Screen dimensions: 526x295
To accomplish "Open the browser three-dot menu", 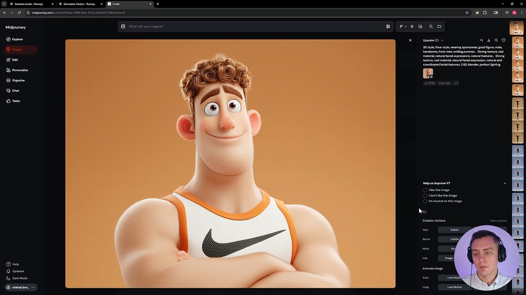I will [x=522, y=13].
